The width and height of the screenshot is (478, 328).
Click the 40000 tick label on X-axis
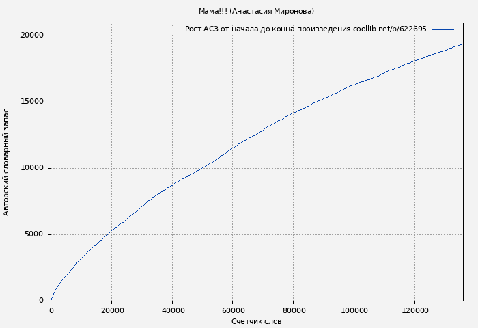coord(172,310)
